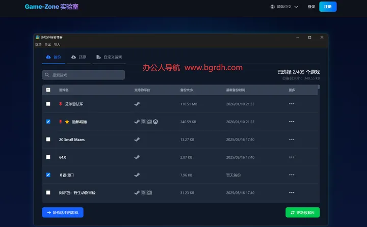
Task: Click the Steam icon in 阿尔芭 row
Action: (137, 193)
